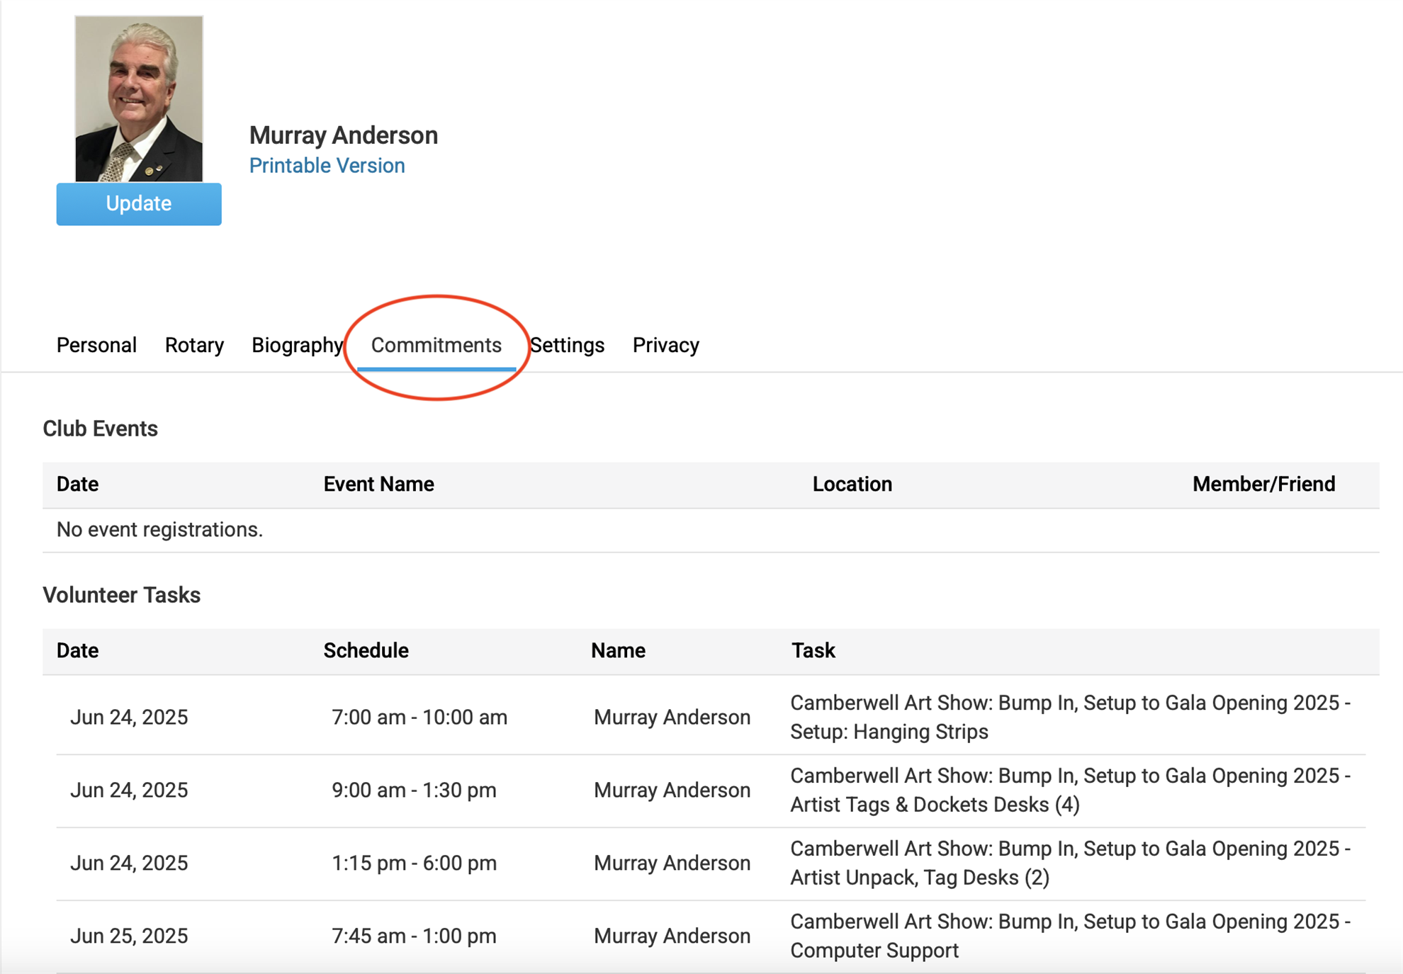
Task: Click the Schedule column header
Action: tap(366, 650)
